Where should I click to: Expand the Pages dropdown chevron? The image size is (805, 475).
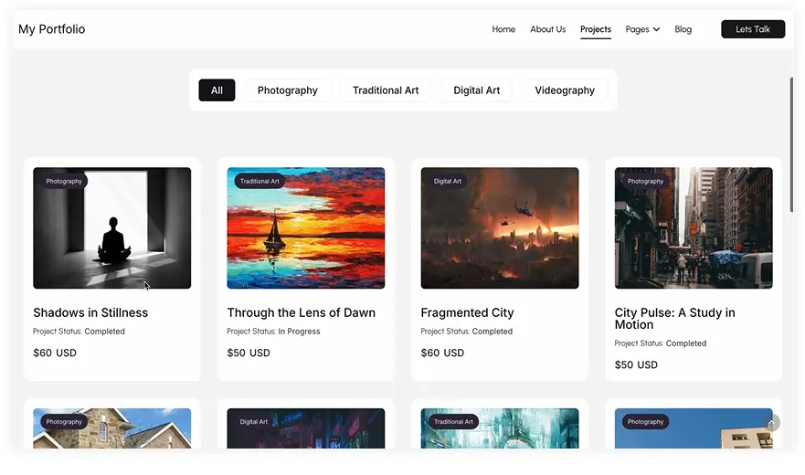(x=656, y=29)
